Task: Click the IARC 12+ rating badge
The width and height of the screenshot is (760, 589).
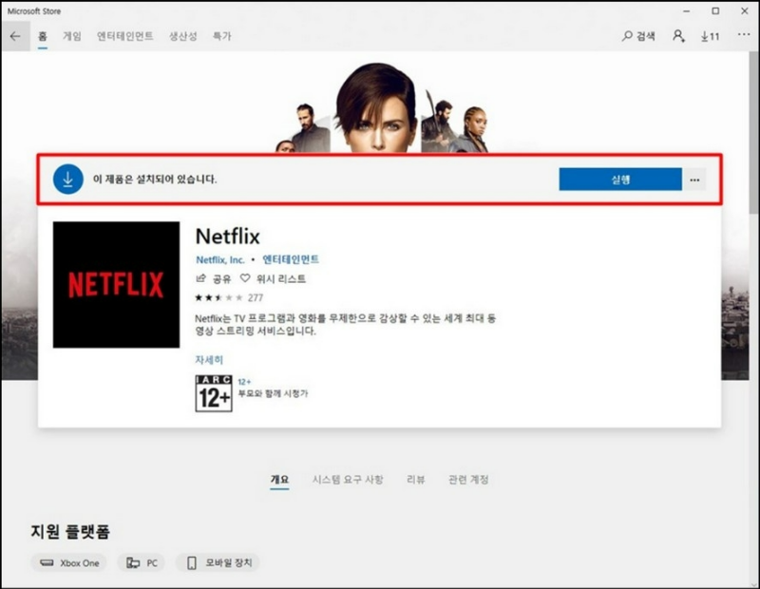Action: click(x=214, y=393)
